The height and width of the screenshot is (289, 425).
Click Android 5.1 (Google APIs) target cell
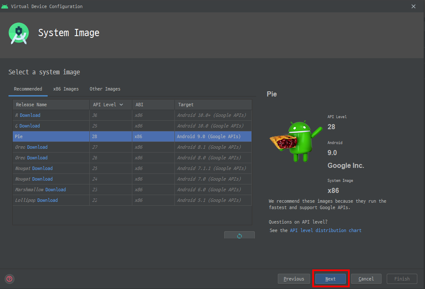213,200
